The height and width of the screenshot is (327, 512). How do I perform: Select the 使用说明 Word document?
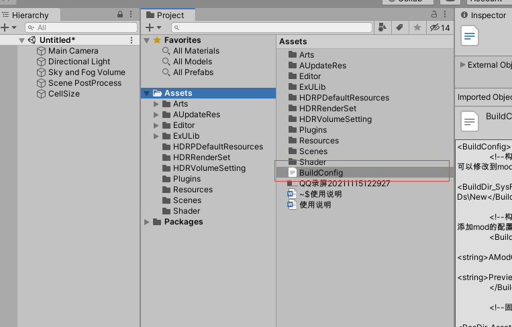309,205
